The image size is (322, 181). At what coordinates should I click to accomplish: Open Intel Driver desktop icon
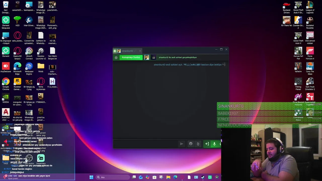coord(29,22)
